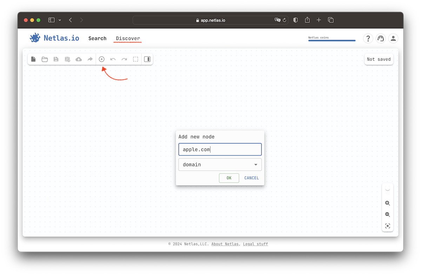
Task: Open the Legal stuff link
Action: point(255,244)
